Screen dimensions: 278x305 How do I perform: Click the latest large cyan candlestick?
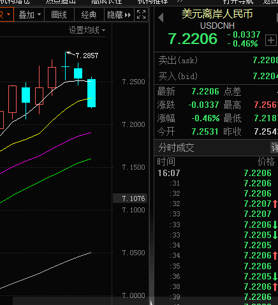(92, 93)
